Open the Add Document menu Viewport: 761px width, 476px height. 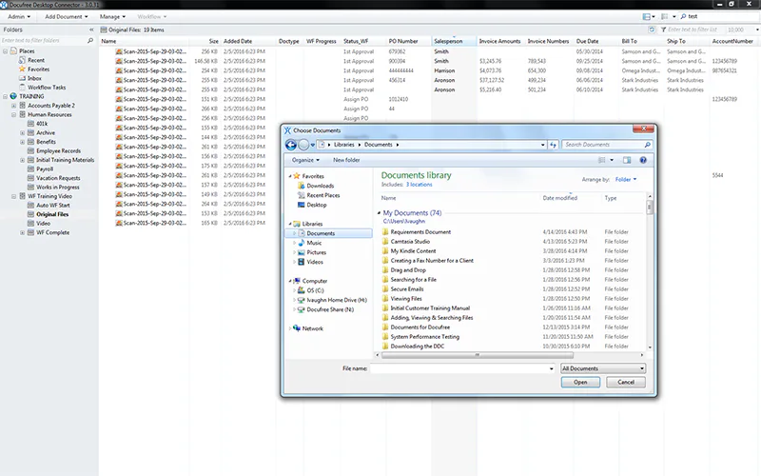[x=67, y=16]
